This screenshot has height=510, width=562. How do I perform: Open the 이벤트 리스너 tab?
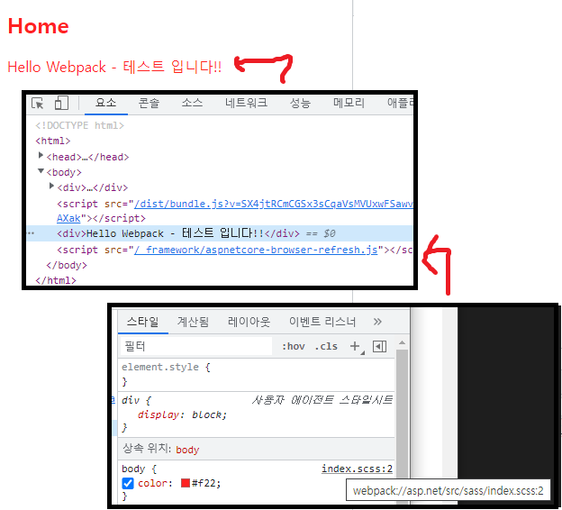tap(322, 322)
